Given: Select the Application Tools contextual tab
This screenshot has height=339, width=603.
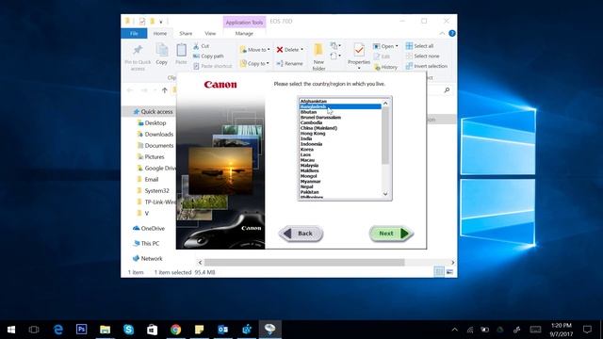Looking at the screenshot, I should (x=244, y=23).
